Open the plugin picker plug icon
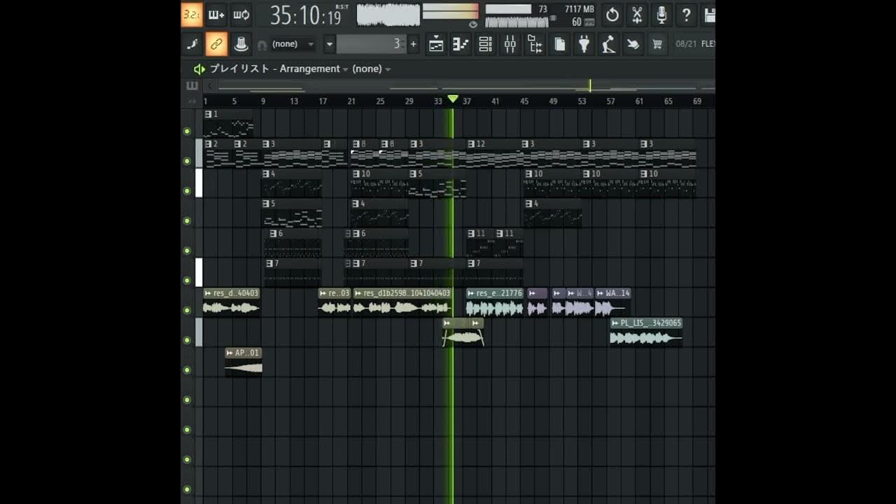This screenshot has height=504, width=896. (x=584, y=44)
